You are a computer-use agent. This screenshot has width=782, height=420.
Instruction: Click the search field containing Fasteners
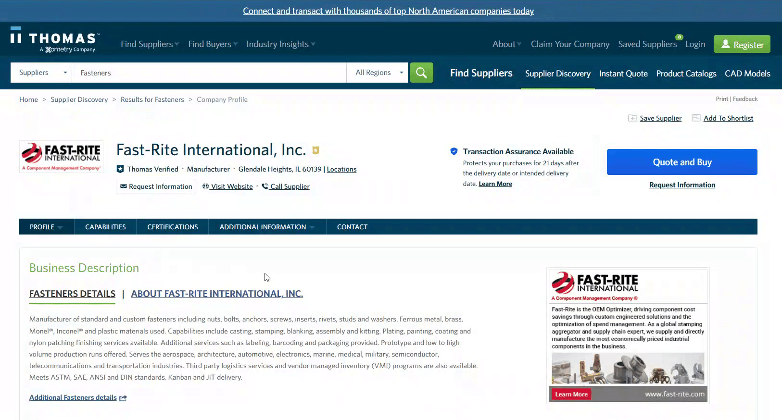(209, 73)
